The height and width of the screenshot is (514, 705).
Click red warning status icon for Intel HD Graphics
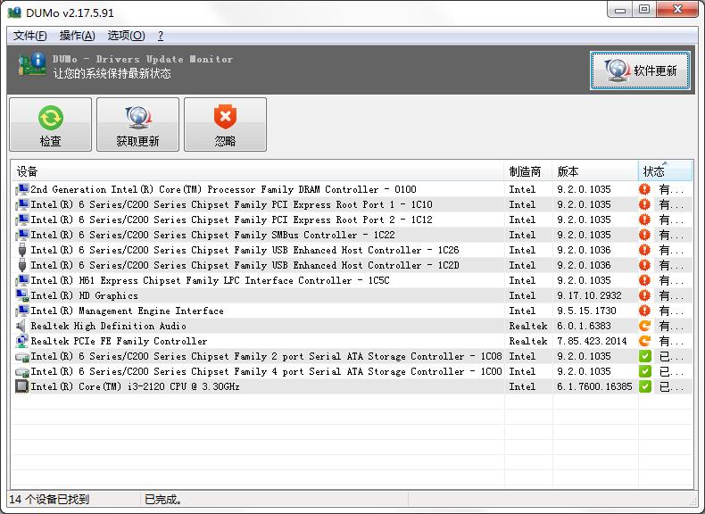(x=644, y=295)
